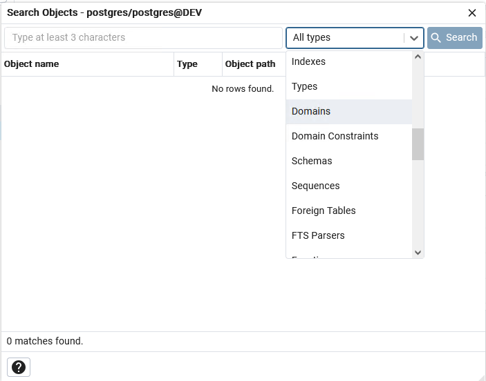The image size is (486, 381).
Task: Select Schemas from the dropdown options
Action: coord(312,161)
